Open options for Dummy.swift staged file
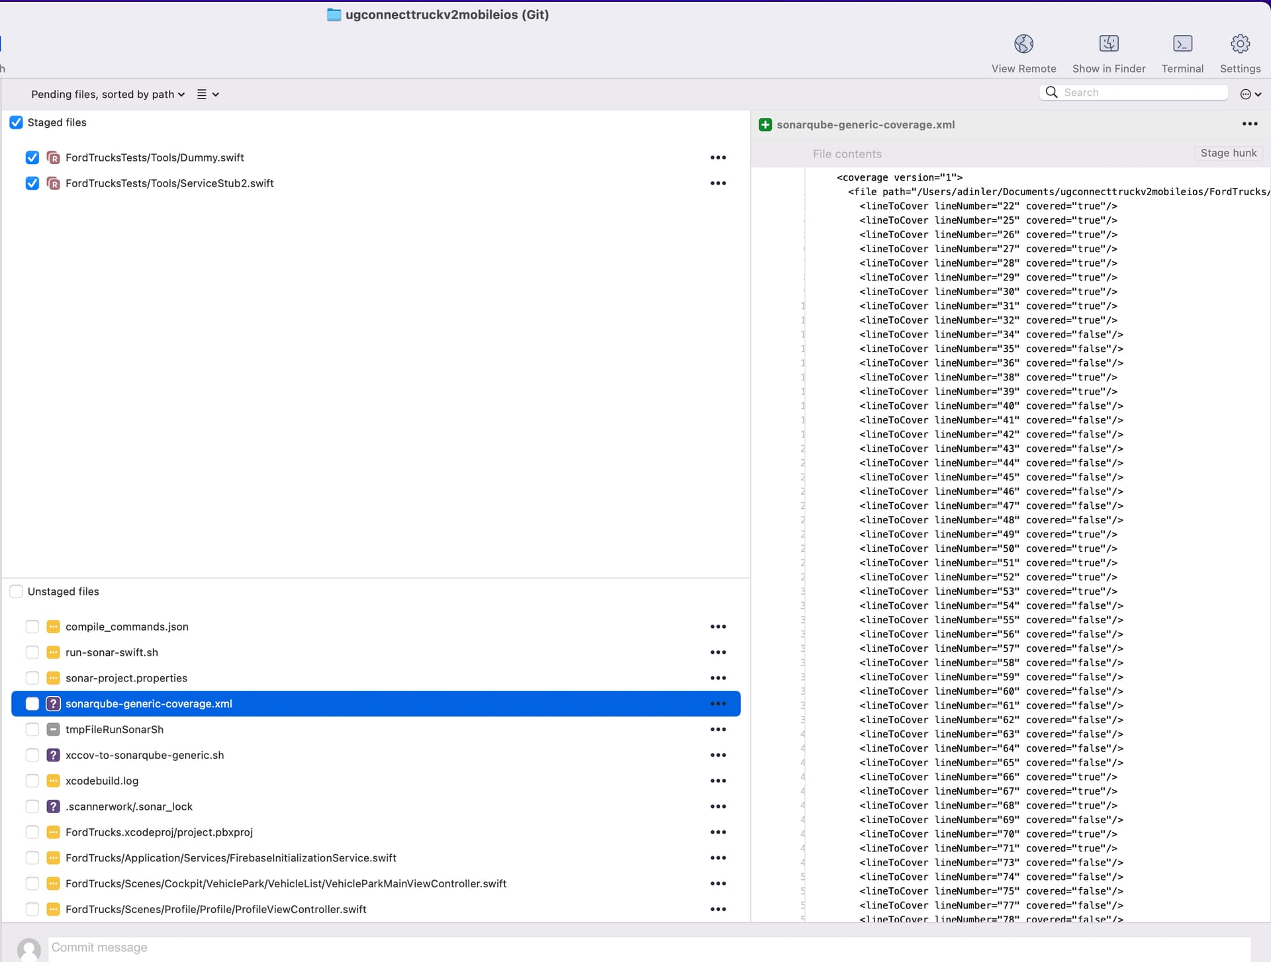The width and height of the screenshot is (1271, 962). click(718, 157)
